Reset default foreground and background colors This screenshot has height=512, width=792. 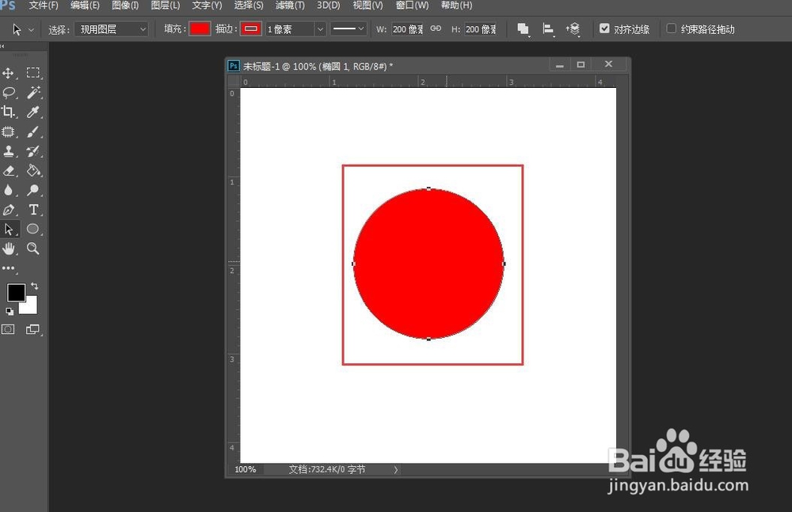[9, 311]
